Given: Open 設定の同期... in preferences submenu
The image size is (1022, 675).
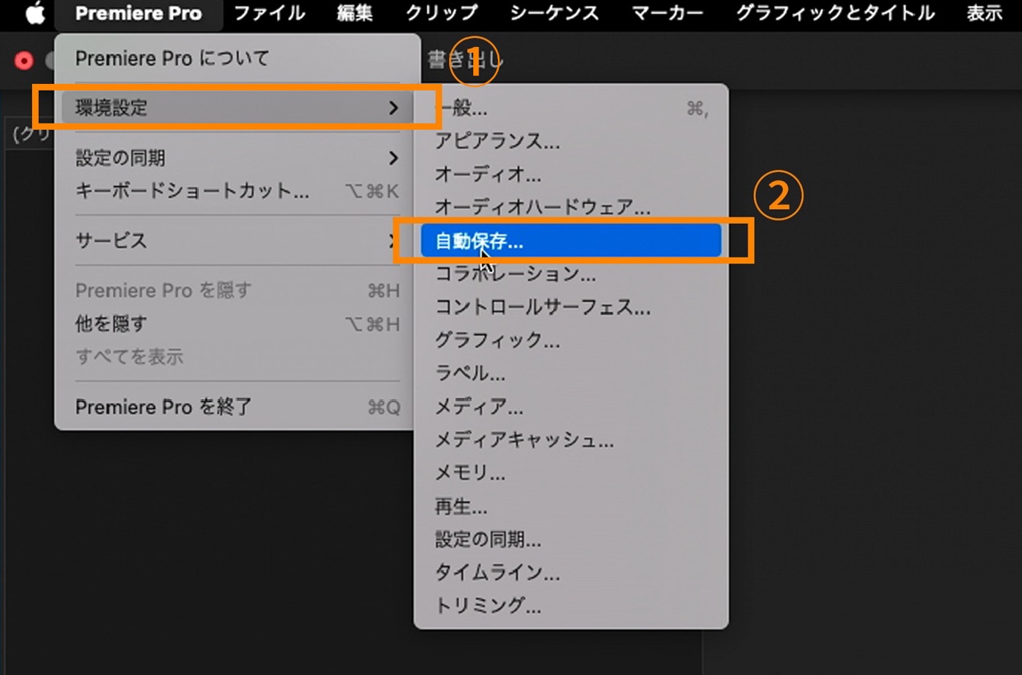Looking at the screenshot, I should 571,540.
